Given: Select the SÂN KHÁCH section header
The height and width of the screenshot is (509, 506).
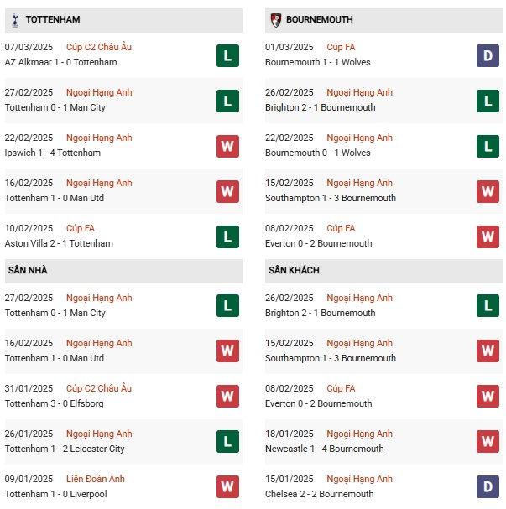Looking at the screenshot, I should pos(294,271).
